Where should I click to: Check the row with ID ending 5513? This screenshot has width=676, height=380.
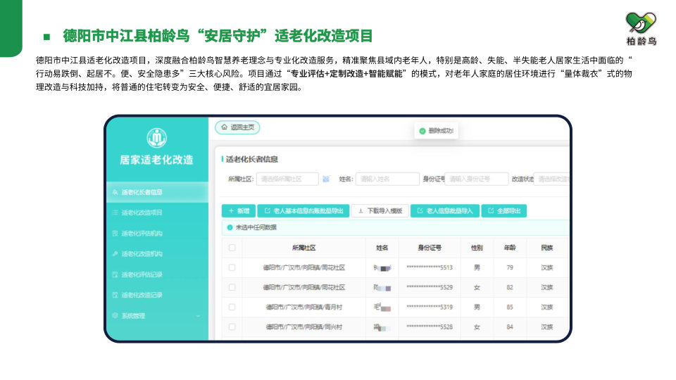pyautogui.click(x=232, y=267)
